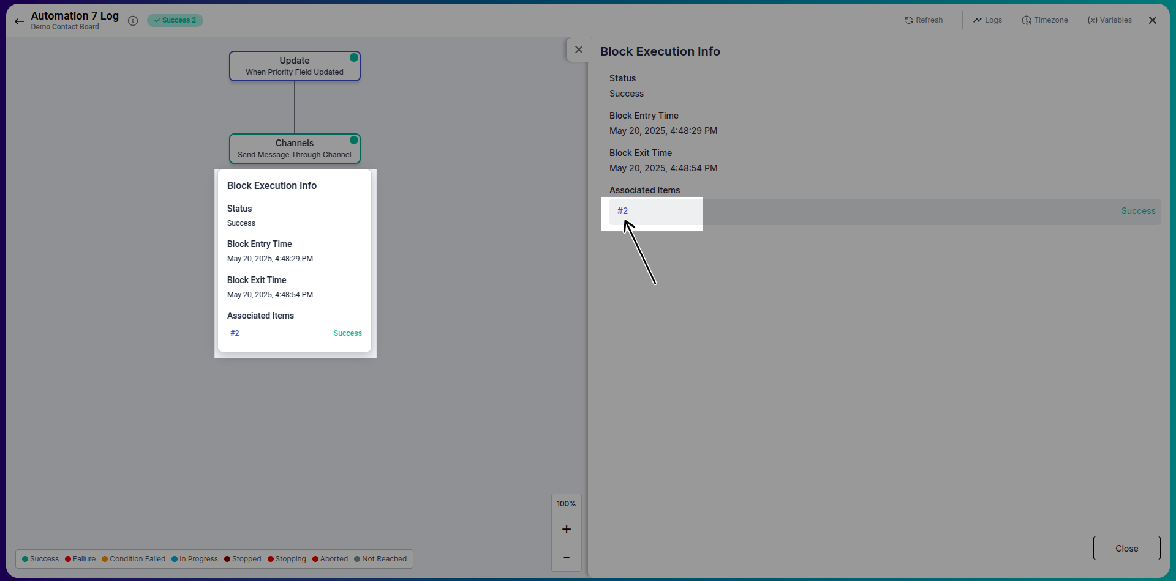Image resolution: width=1176 pixels, height=581 pixels.
Task: Select the Channels send message block
Action: coord(295,149)
